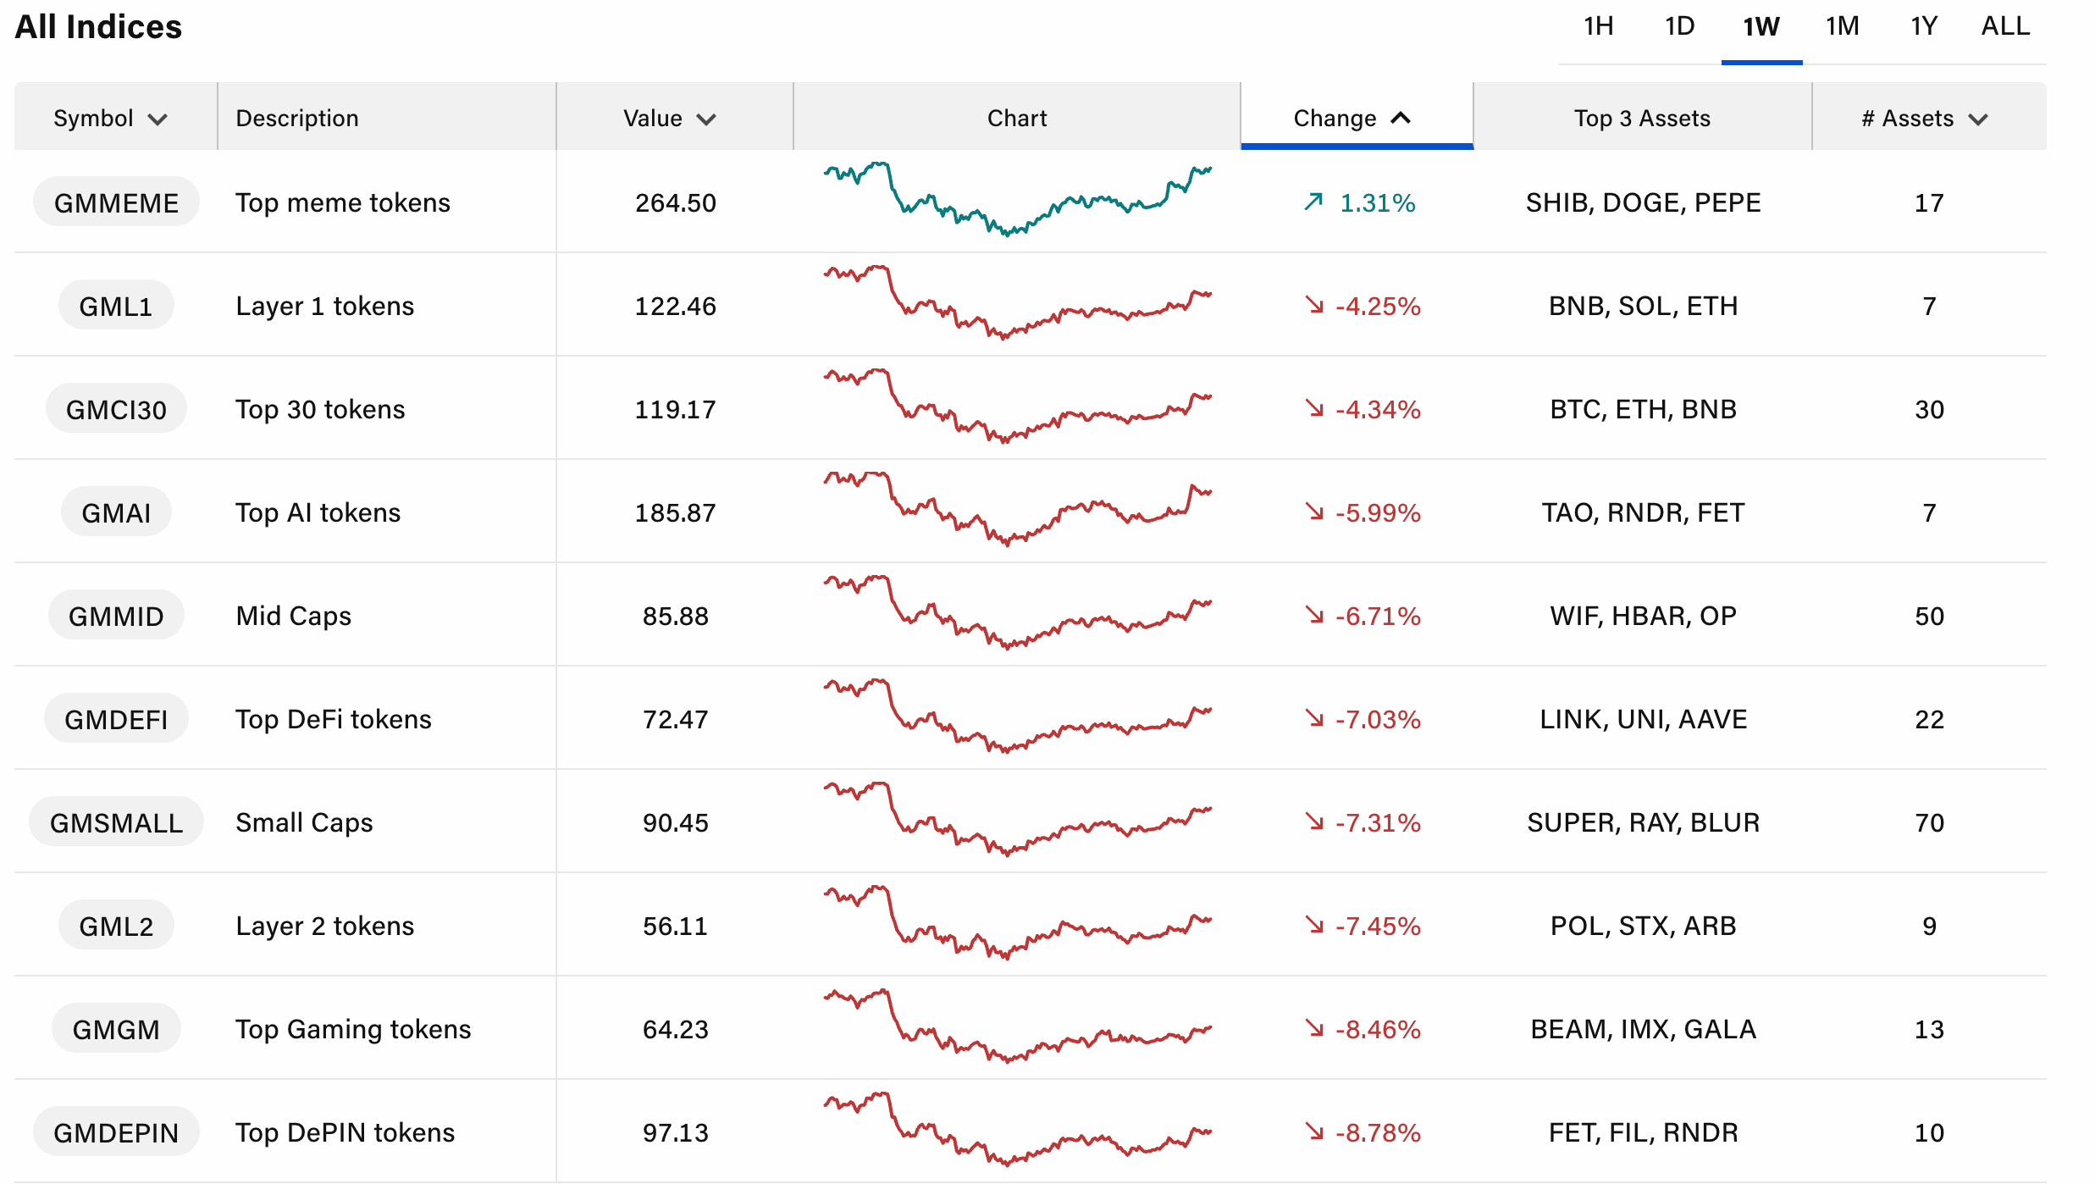Click the # Assets sort chevron
This screenshot has width=2095, height=1184.
tap(1978, 119)
